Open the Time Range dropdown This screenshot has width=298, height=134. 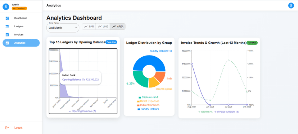click(x=63, y=28)
